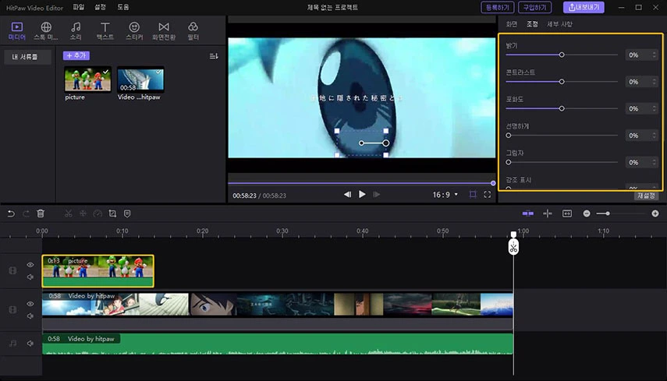This screenshot has width=667, height=381.
Task: Open the 파일 (File) menu
Action: point(79,7)
